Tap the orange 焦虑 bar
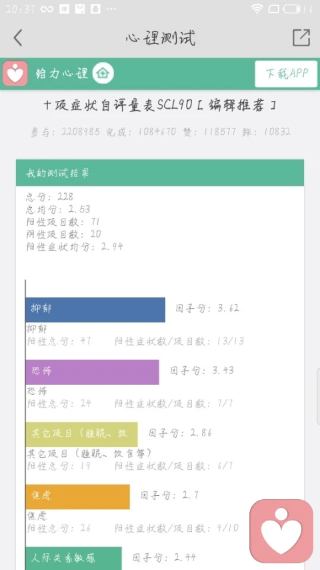The width and height of the screenshot is (320, 570). pos(77,496)
